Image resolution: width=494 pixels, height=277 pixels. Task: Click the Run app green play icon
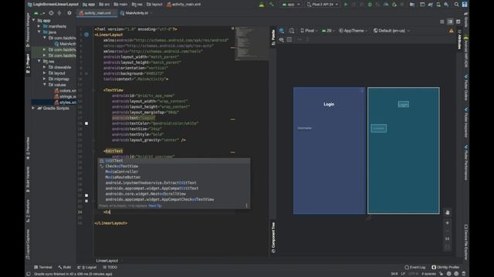click(346, 5)
